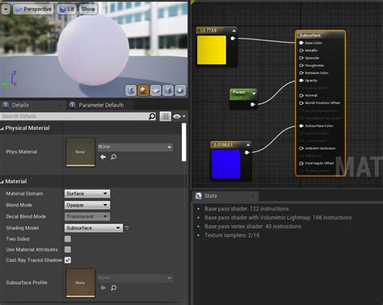Open the Blend Mode dropdown
Screen dimensions: 383x305
coord(87,205)
